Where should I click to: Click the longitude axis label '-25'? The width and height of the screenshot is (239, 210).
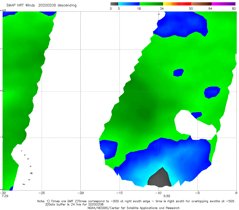pyautogui.click(x=42, y=193)
